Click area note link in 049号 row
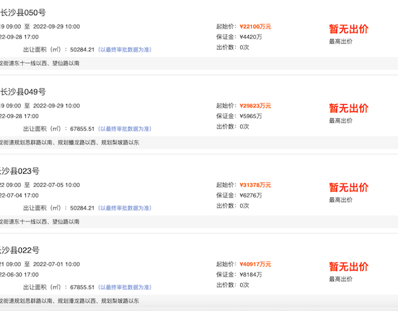Image resolution: width=398 pixels, height=311 pixels. [125, 129]
